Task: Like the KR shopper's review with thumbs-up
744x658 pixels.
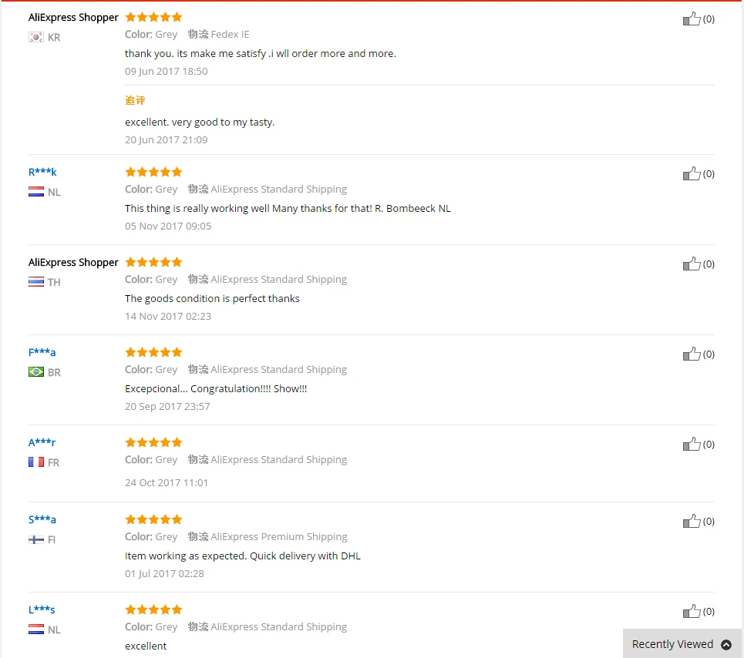Action: point(692,19)
